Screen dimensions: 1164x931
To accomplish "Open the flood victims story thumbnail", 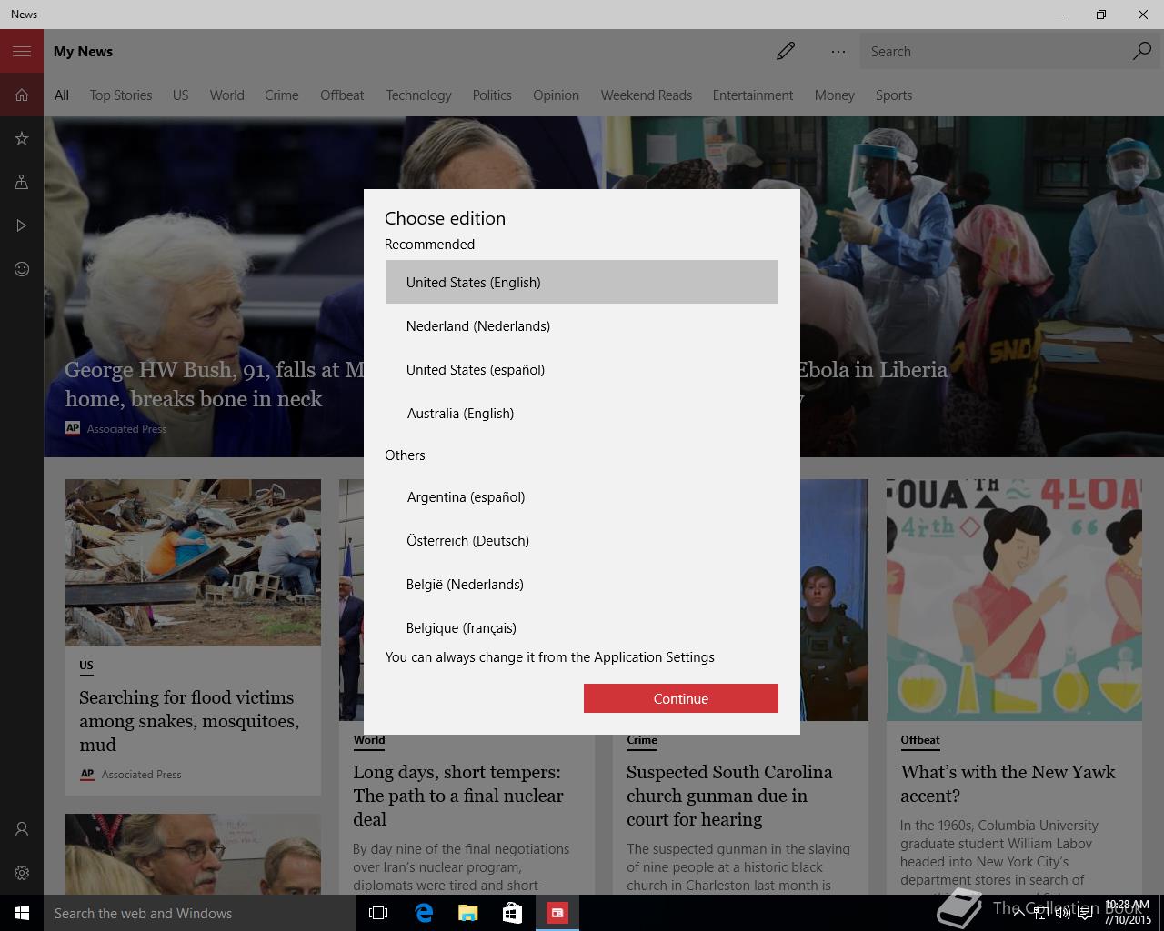I will coord(193,563).
